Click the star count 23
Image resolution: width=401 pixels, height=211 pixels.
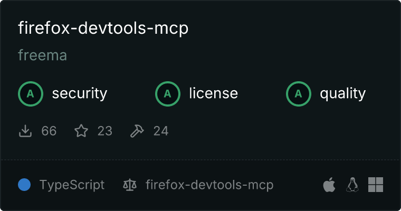[105, 131]
